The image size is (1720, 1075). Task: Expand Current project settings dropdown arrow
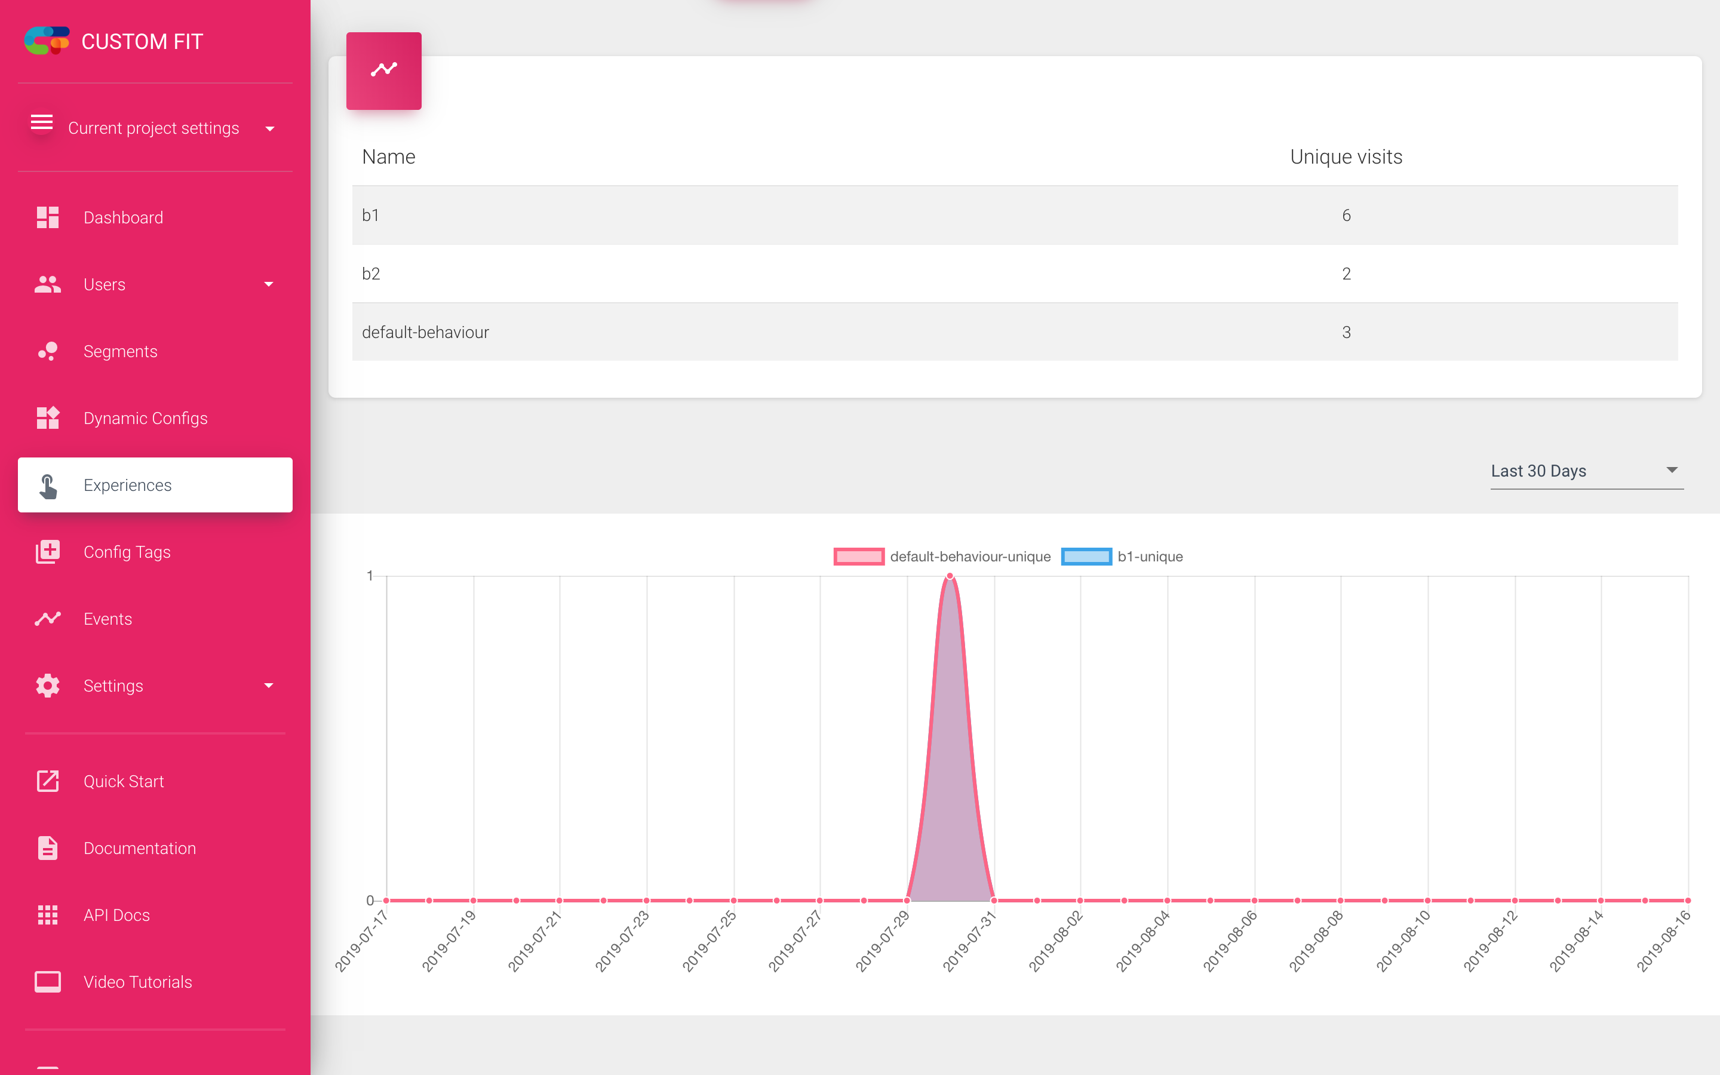[270, 128]
